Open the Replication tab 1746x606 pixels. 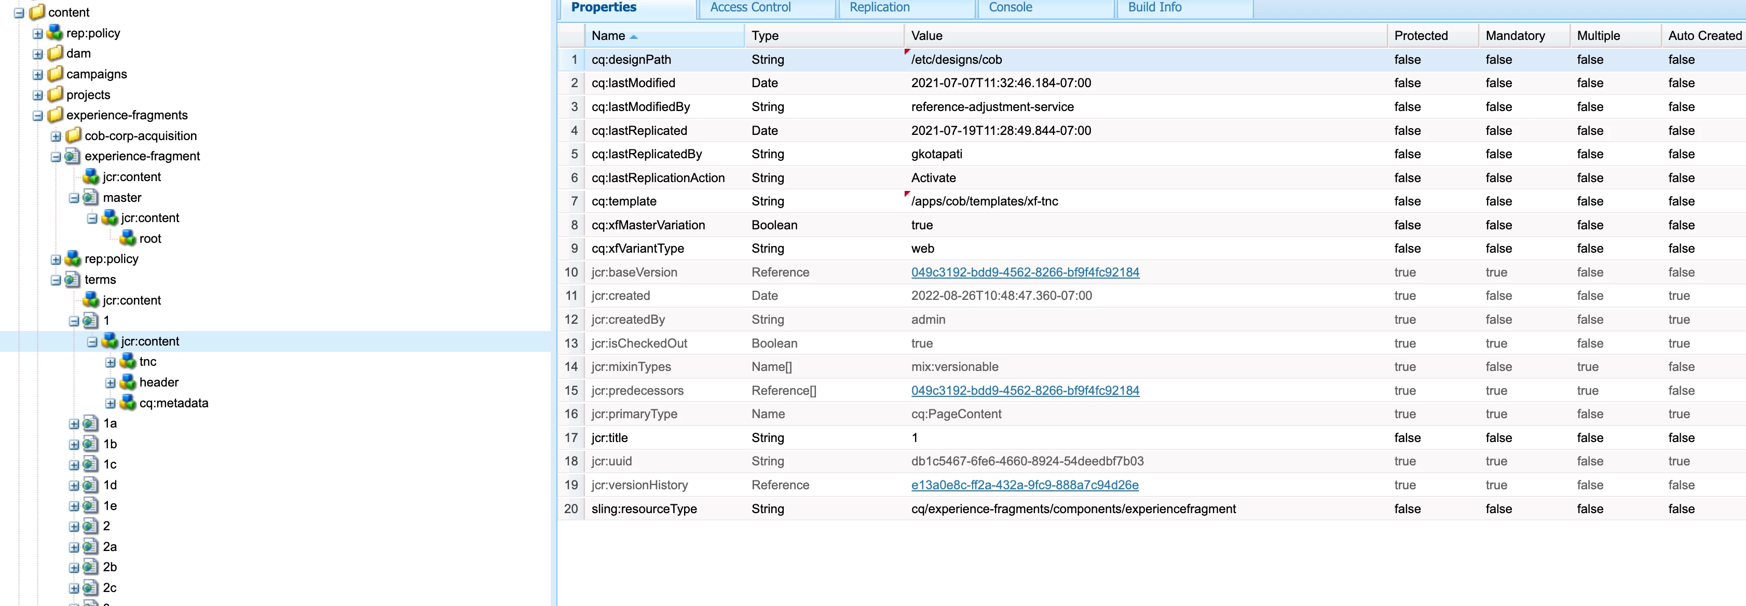pos(879,7)
